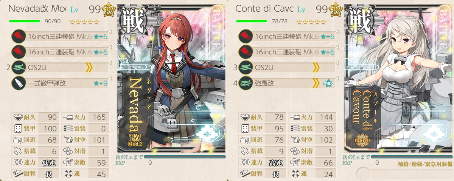Click Conte di Cavour's OS2U seaplane icon
The width and height of the screenshot is (454, 181).
246,68
